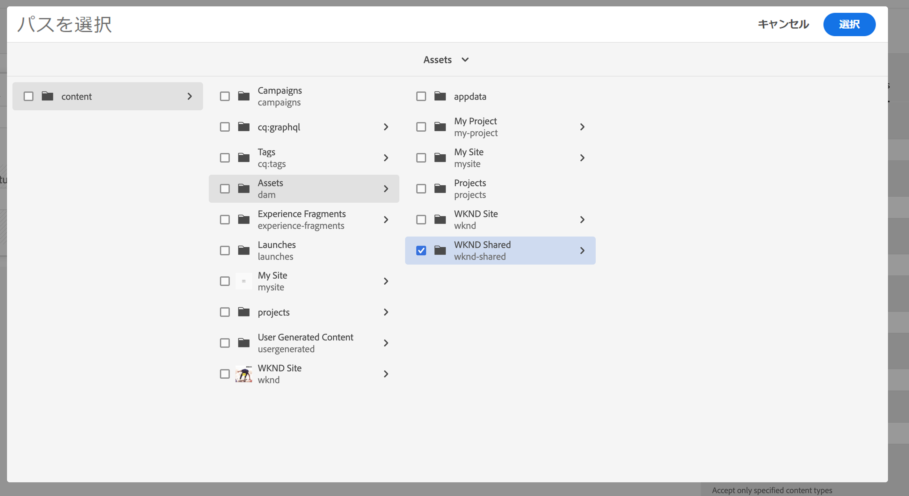
Task: Click the Projects folder icon in DAM column
Action: 440,188
